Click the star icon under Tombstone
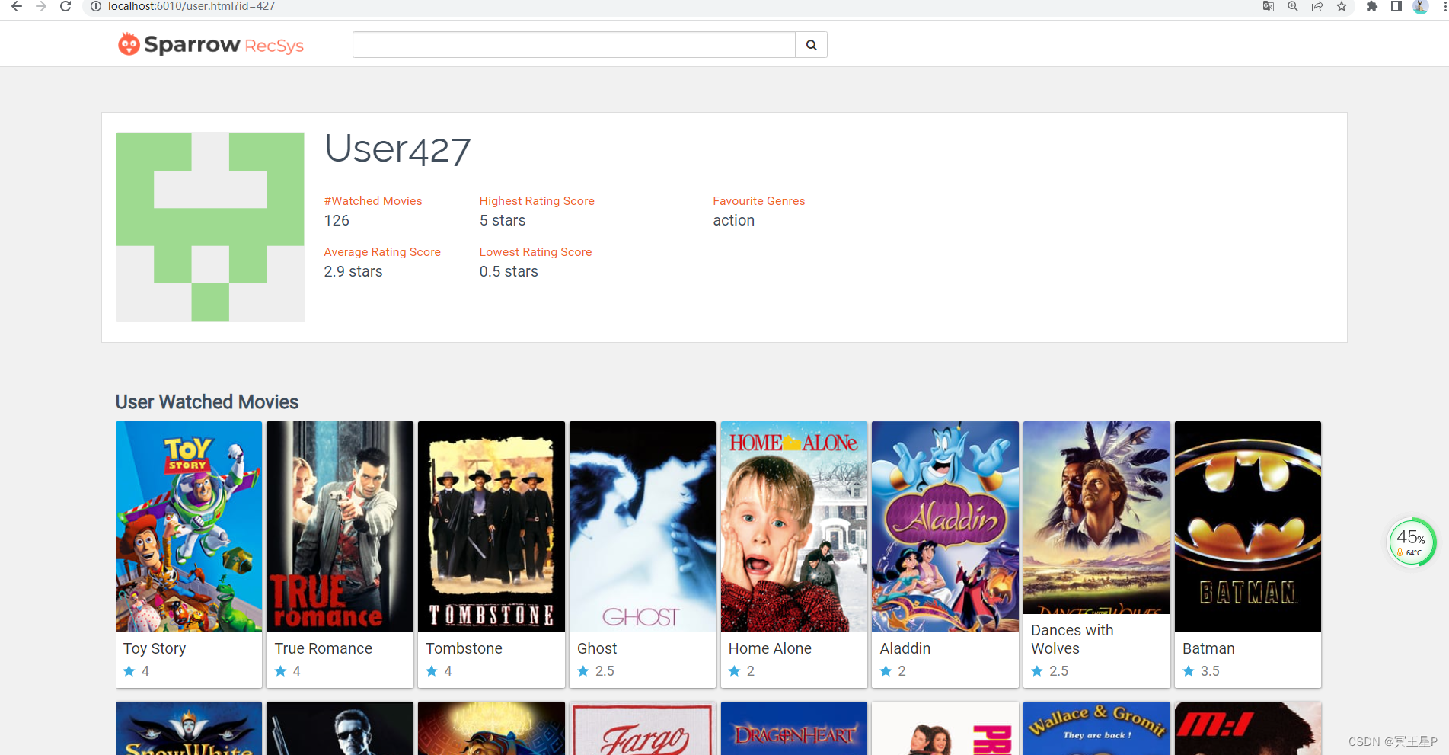This screenshot has width=1449, height=755. [432, 671]
